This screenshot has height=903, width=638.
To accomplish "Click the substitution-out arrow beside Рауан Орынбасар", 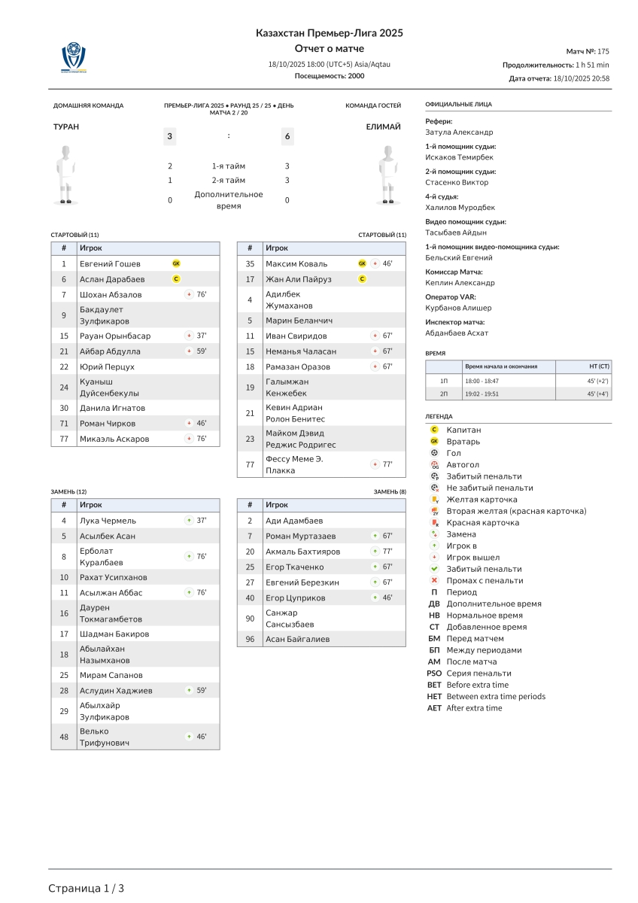I will pyautogui.click(x=189, y=336).
